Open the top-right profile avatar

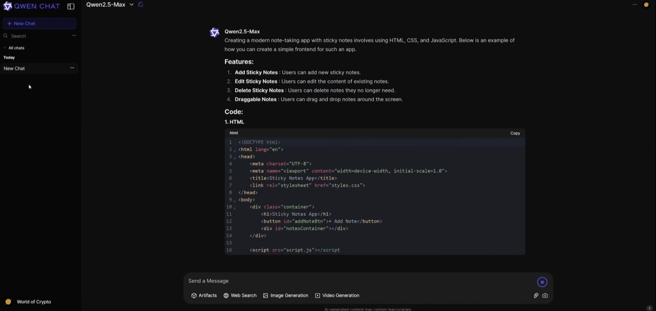coord(646,5)
